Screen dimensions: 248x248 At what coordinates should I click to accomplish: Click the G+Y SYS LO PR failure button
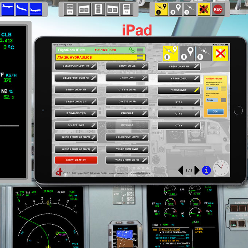coord(127,101)
